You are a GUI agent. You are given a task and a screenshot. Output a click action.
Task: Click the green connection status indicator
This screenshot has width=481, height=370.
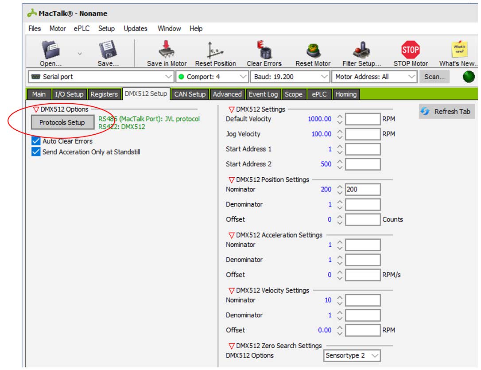click(469, 77)
